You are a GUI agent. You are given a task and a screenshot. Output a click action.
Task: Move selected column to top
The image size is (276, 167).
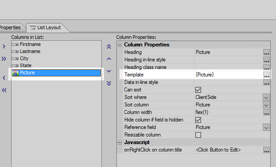pyautogui.click(x=109, y=46)
